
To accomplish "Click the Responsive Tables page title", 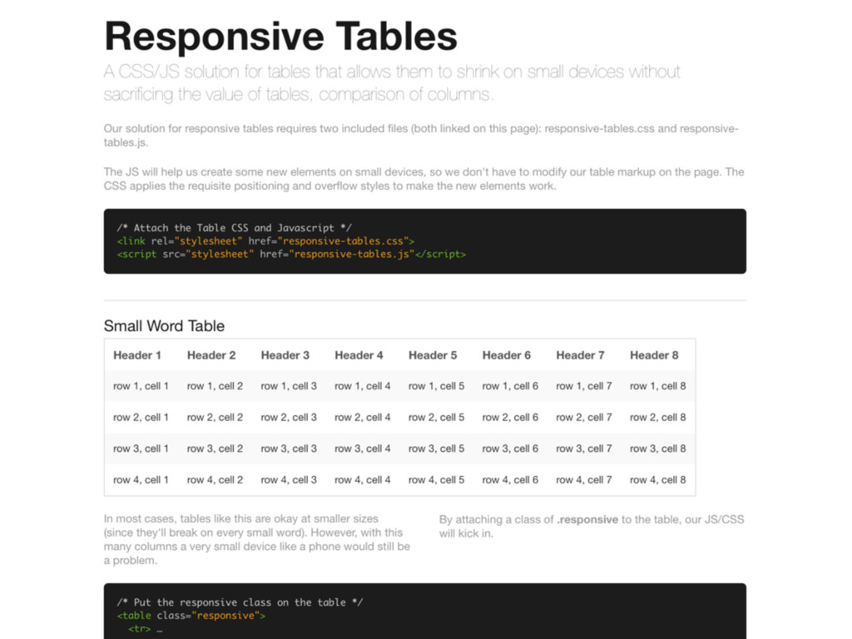I will tap(280, 37).
